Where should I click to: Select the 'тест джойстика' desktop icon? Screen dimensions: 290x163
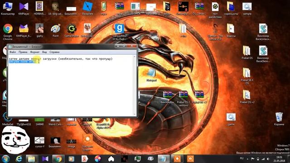[215, 10]
